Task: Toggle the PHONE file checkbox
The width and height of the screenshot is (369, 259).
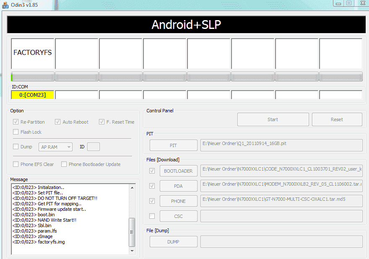Action: tap(152, 201)
